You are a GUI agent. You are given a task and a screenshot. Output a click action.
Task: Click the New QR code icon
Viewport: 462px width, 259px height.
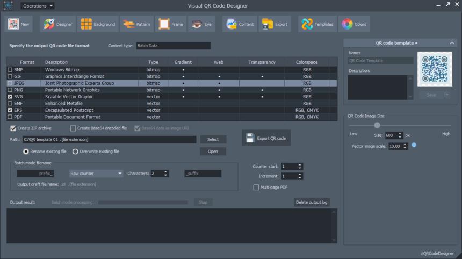(x=13, y=24)
